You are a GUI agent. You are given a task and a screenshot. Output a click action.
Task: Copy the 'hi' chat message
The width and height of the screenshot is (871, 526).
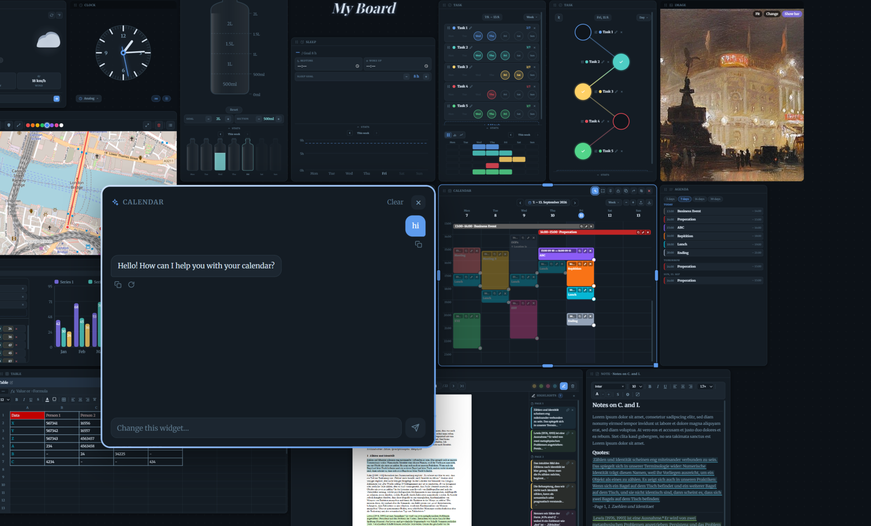pos(418,244)
